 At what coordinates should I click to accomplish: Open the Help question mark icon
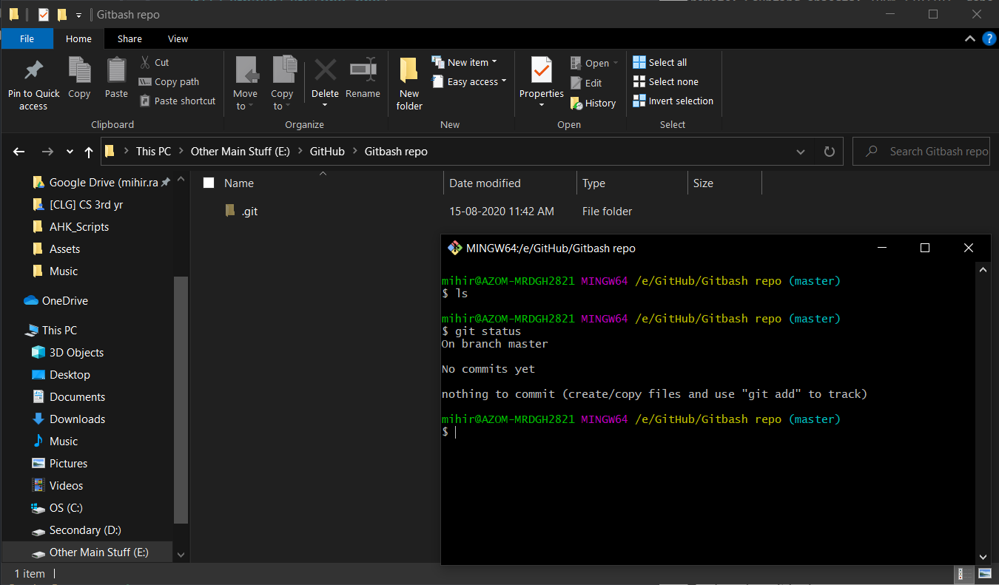pos(989,38)
